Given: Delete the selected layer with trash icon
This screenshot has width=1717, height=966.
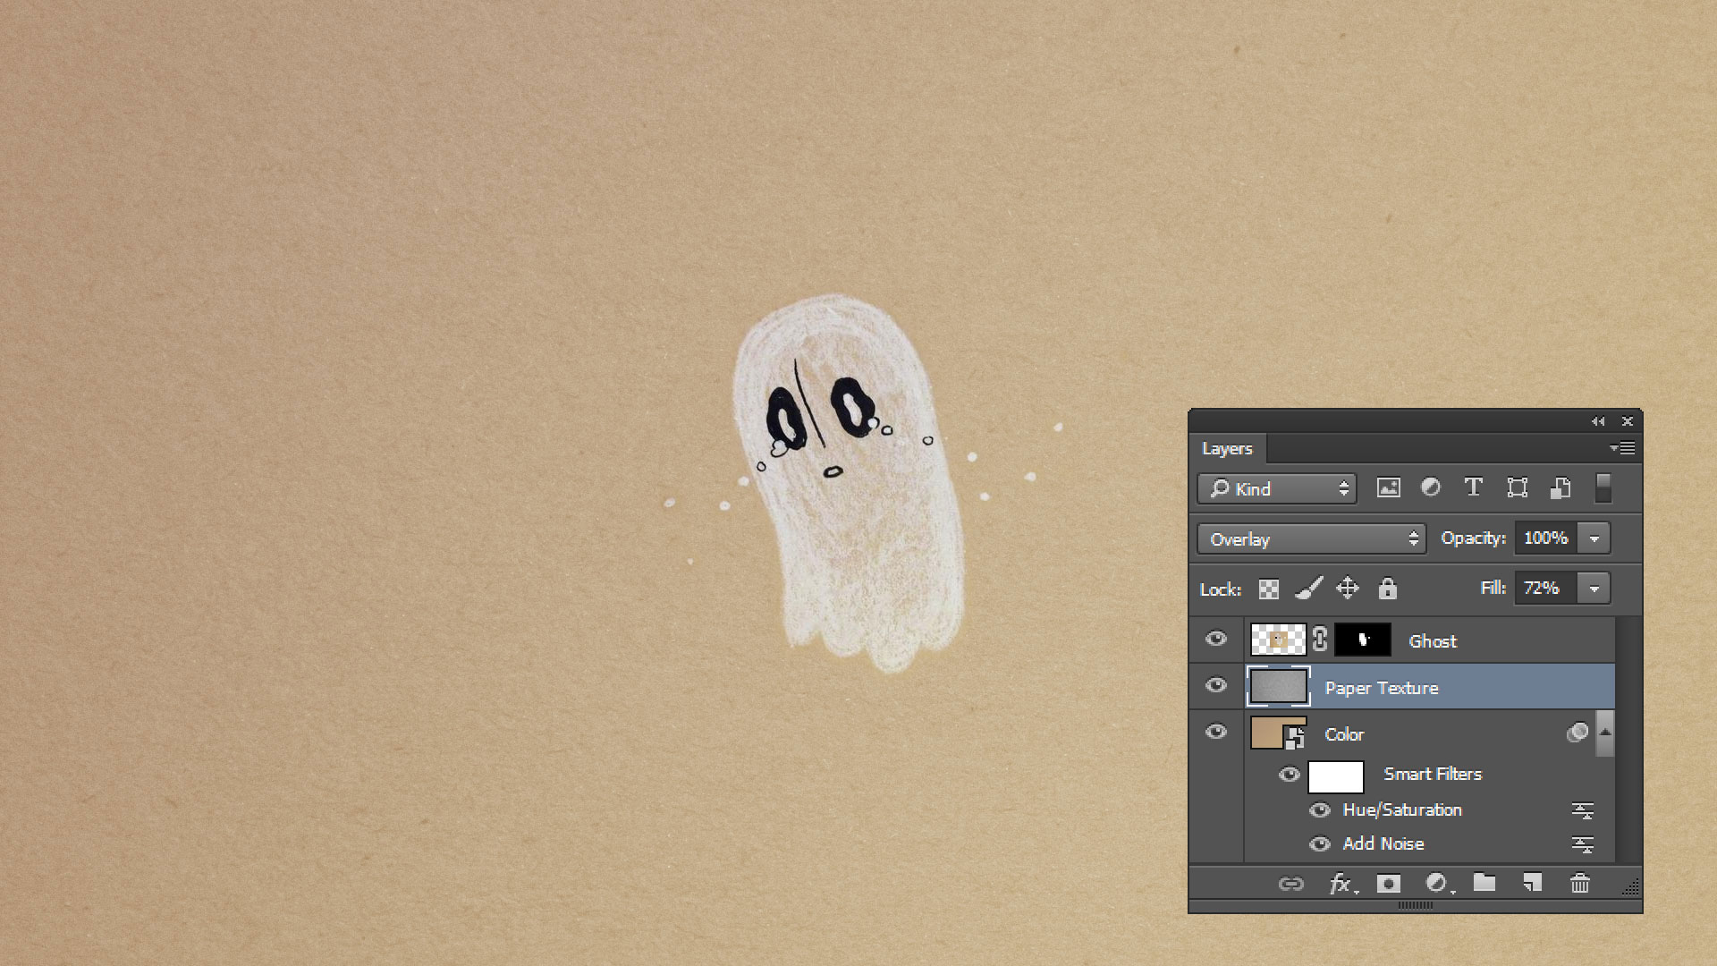Looking at the screenshot, I should coord(1580,884).
